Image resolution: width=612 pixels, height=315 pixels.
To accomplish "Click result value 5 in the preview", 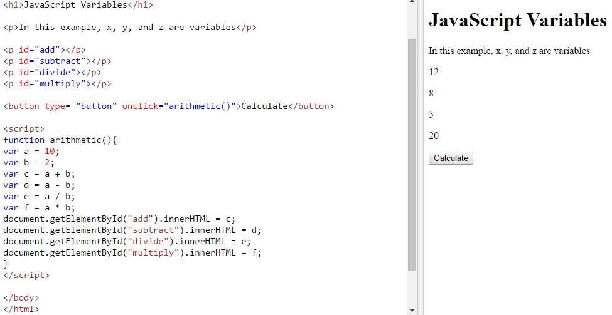I will click(431, 115).
